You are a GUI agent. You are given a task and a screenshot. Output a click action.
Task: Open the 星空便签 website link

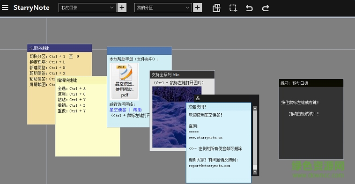[x=118, y=110]
